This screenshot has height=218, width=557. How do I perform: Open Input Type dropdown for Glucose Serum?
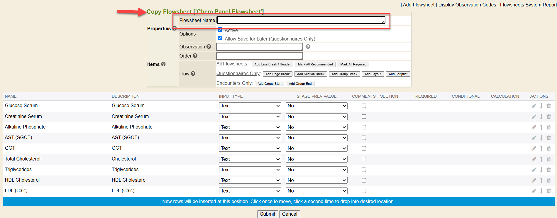(x=250, y=106)
